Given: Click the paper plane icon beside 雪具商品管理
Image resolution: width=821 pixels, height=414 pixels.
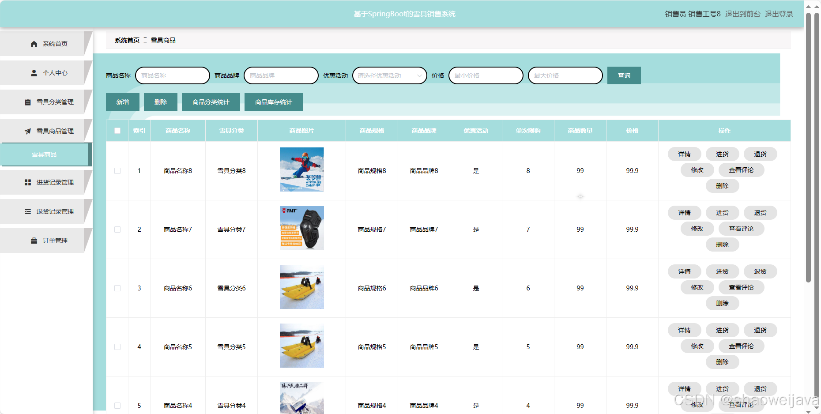Looking at the screenshot, I should pyautogui.click(x=28, y=131).
